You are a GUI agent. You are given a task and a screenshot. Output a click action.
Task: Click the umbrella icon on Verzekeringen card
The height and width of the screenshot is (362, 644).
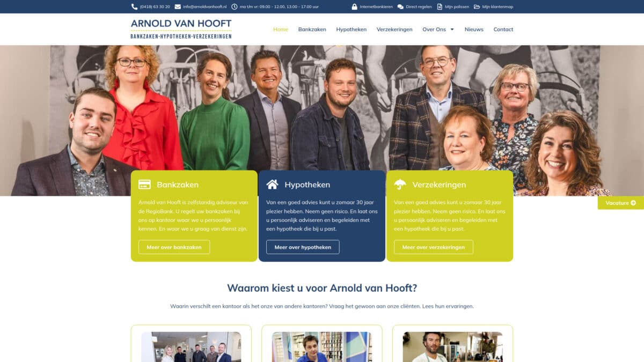pos(400,184)
